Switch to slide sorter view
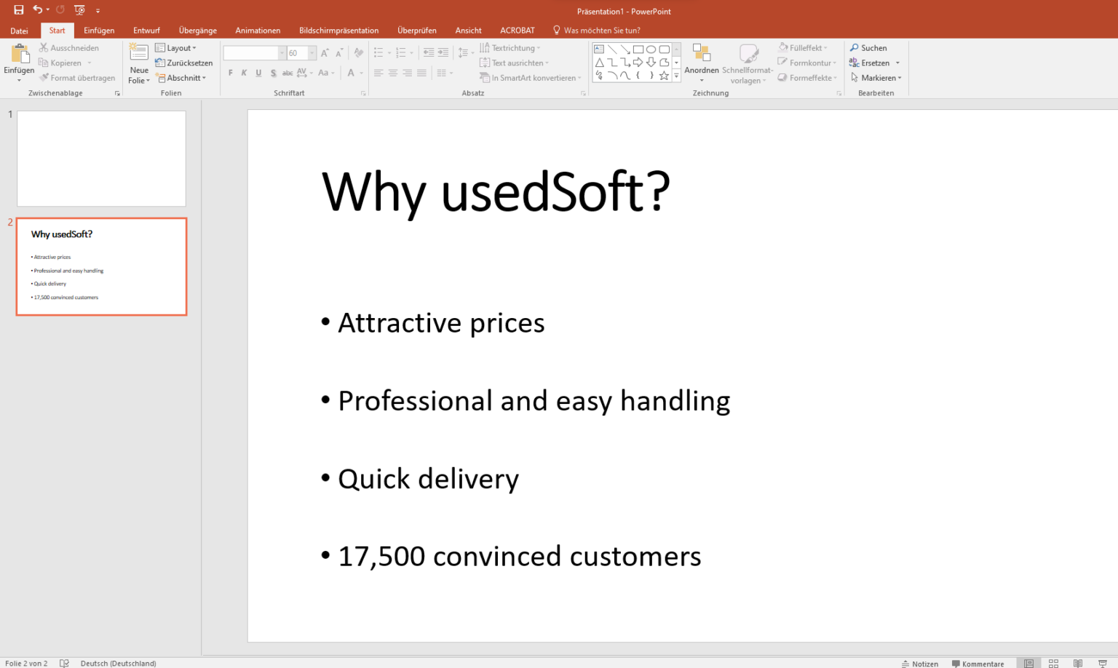This screenshot has width=1118, height=668. [1053, 663]
